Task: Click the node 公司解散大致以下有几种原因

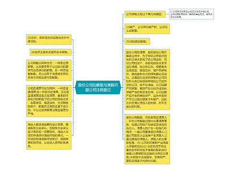Action: (x=145, y=14)
